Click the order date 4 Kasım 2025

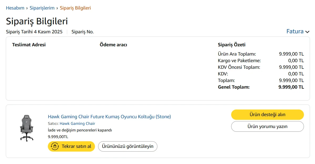tap(48, 32)
